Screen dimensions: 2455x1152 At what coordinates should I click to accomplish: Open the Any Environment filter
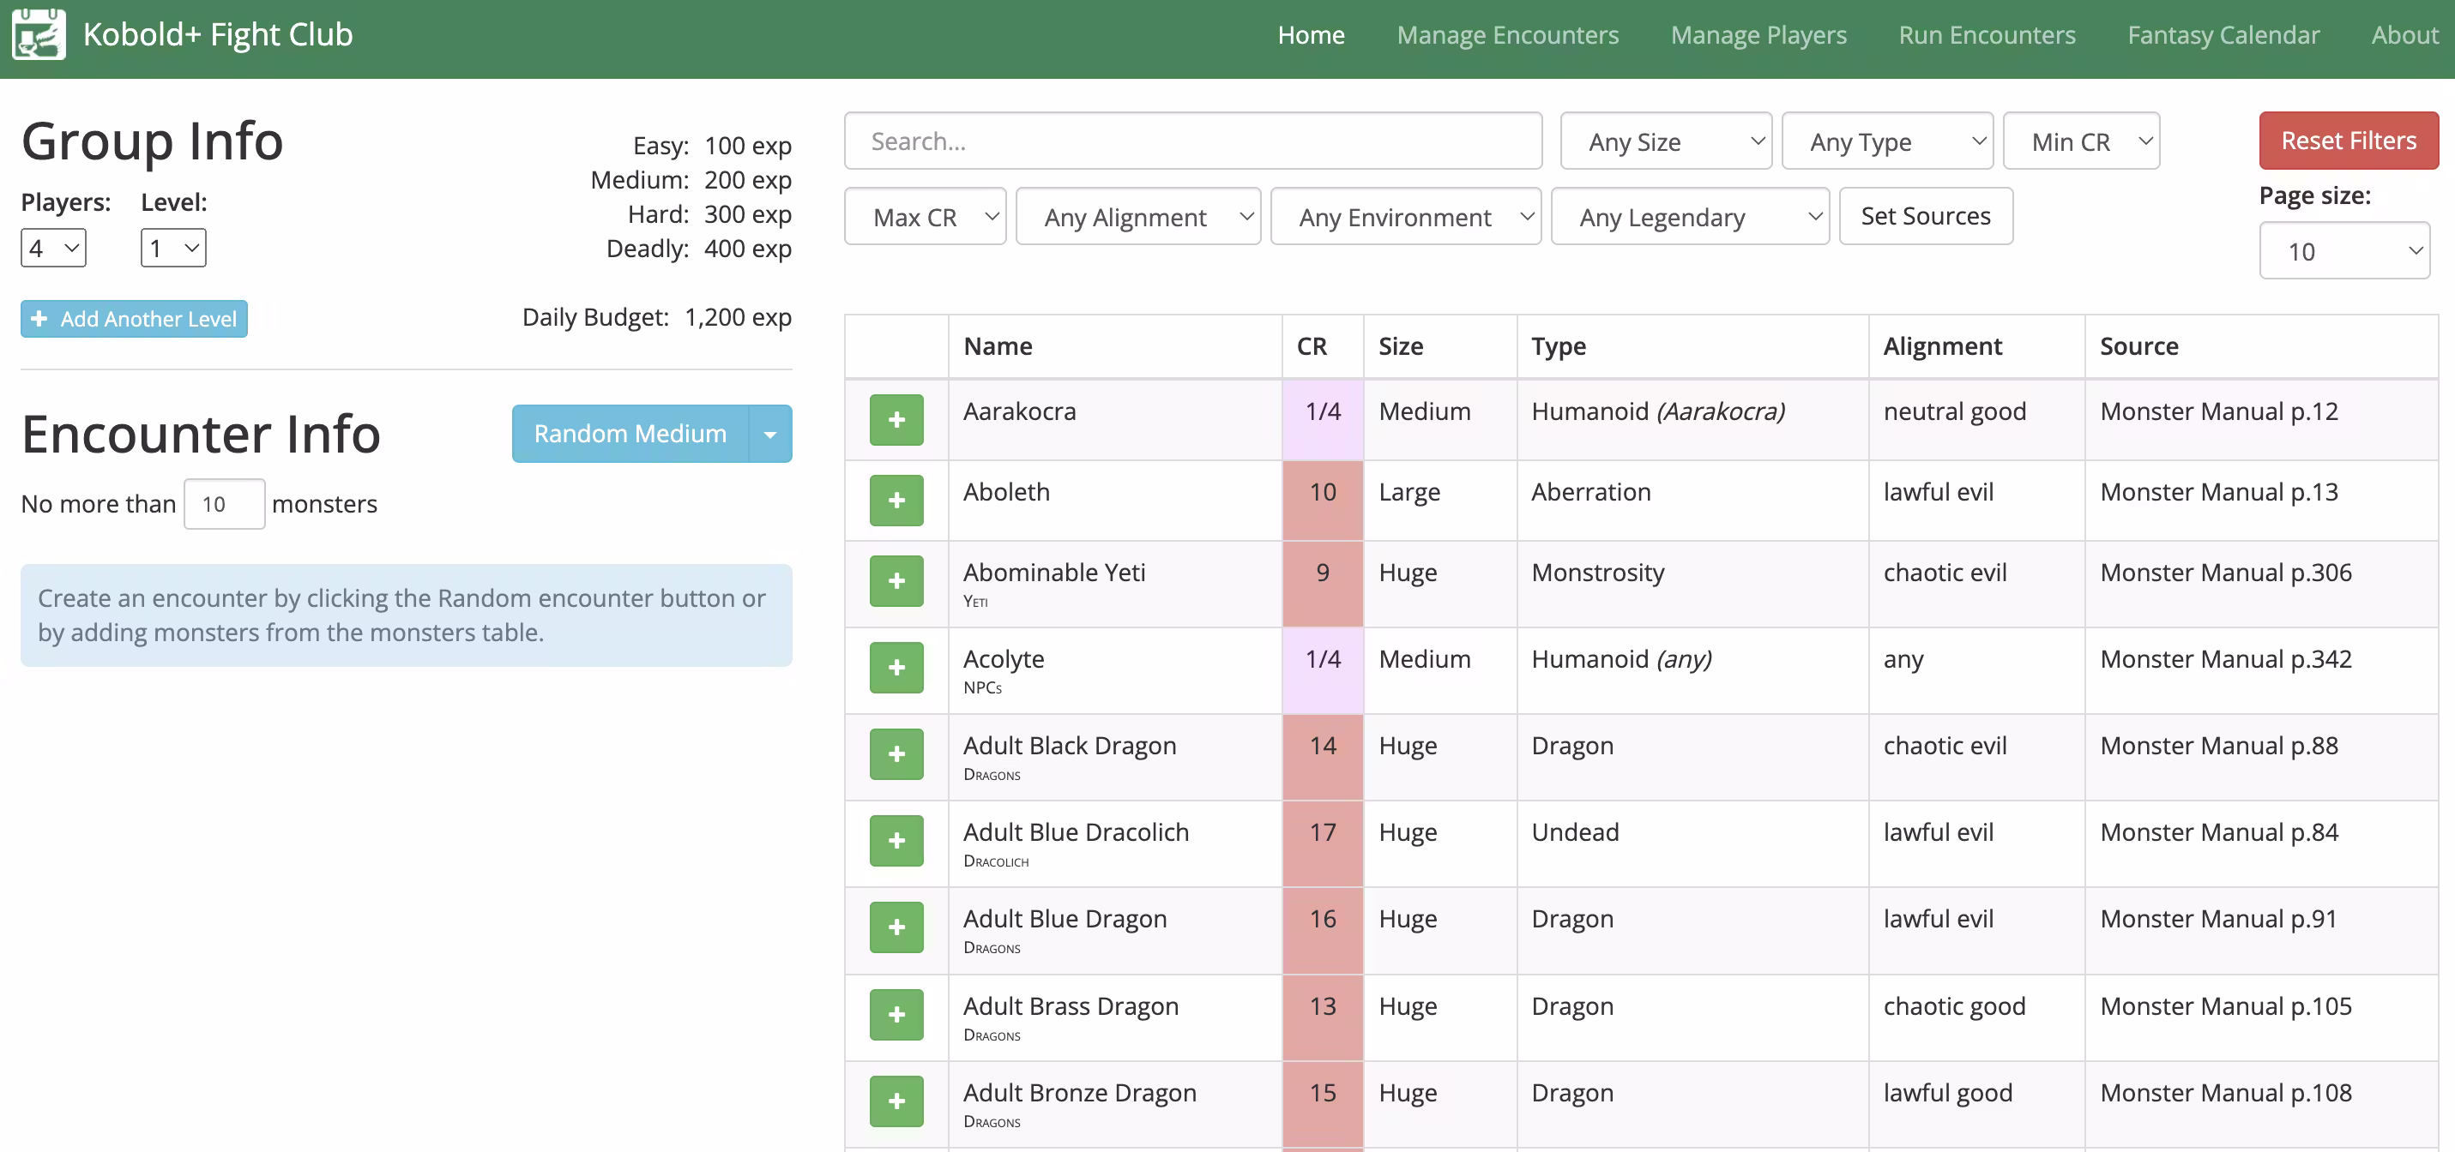click(1405, 217)
